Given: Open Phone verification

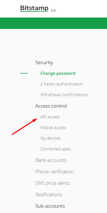Looking at the screenshot, I should point(54,172).
